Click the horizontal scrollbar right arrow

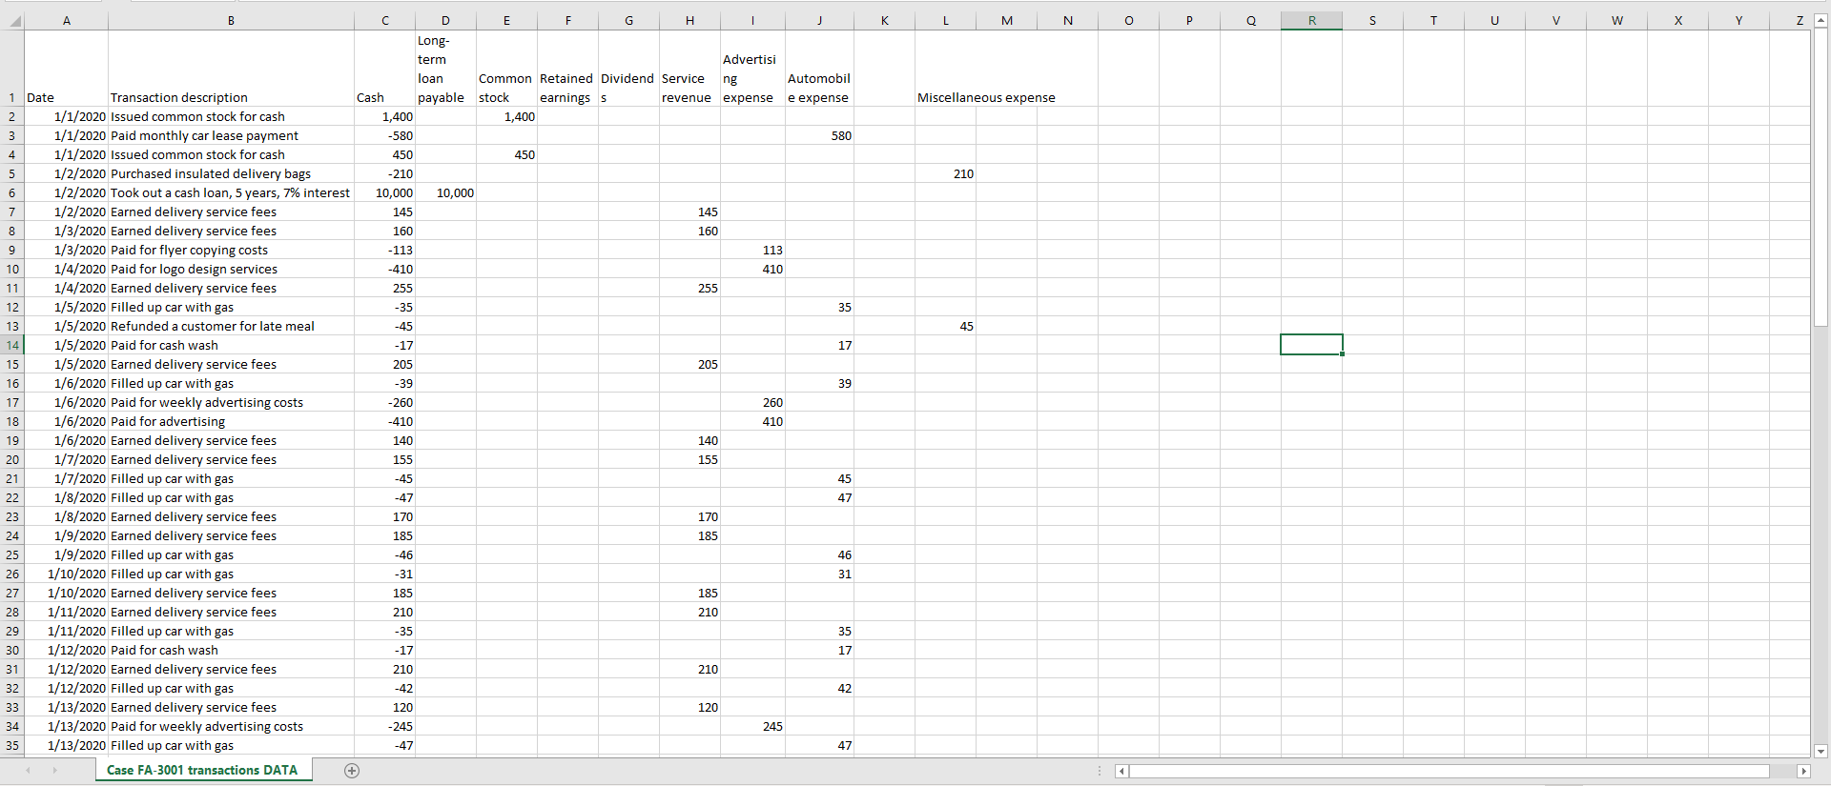tap(1803, 771)
